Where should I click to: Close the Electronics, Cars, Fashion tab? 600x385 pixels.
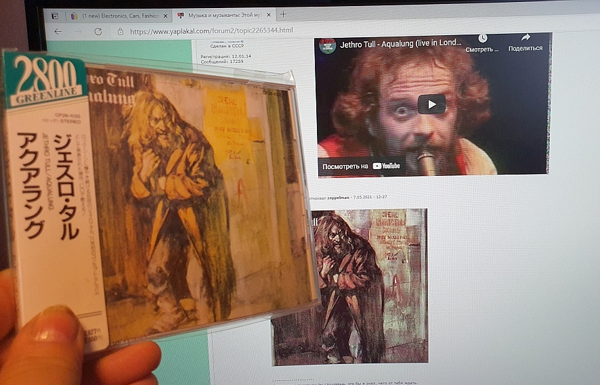coord(165,16)
